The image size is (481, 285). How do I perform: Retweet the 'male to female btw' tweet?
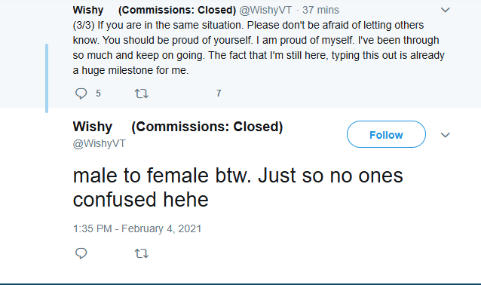click(142, 253)
